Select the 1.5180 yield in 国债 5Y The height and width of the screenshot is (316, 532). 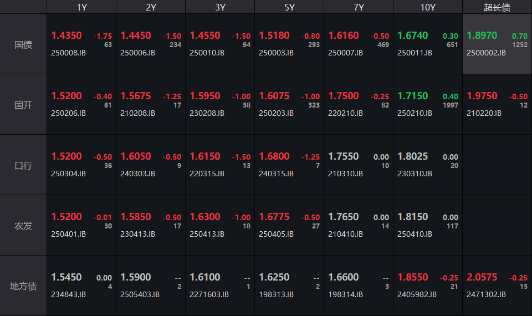(274, 35)
